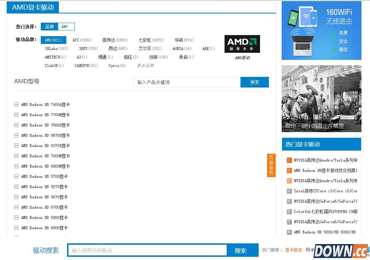Viewport: 370px width, 260px height.
Task: Click the product keyword input field
Action: (x=187, y=82)
